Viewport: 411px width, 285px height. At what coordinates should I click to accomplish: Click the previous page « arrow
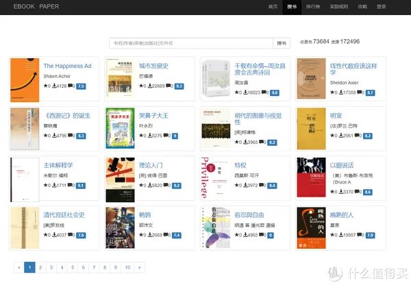tap(19, 267)
